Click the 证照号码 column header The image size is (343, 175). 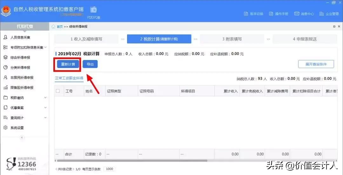coord(158,91)
